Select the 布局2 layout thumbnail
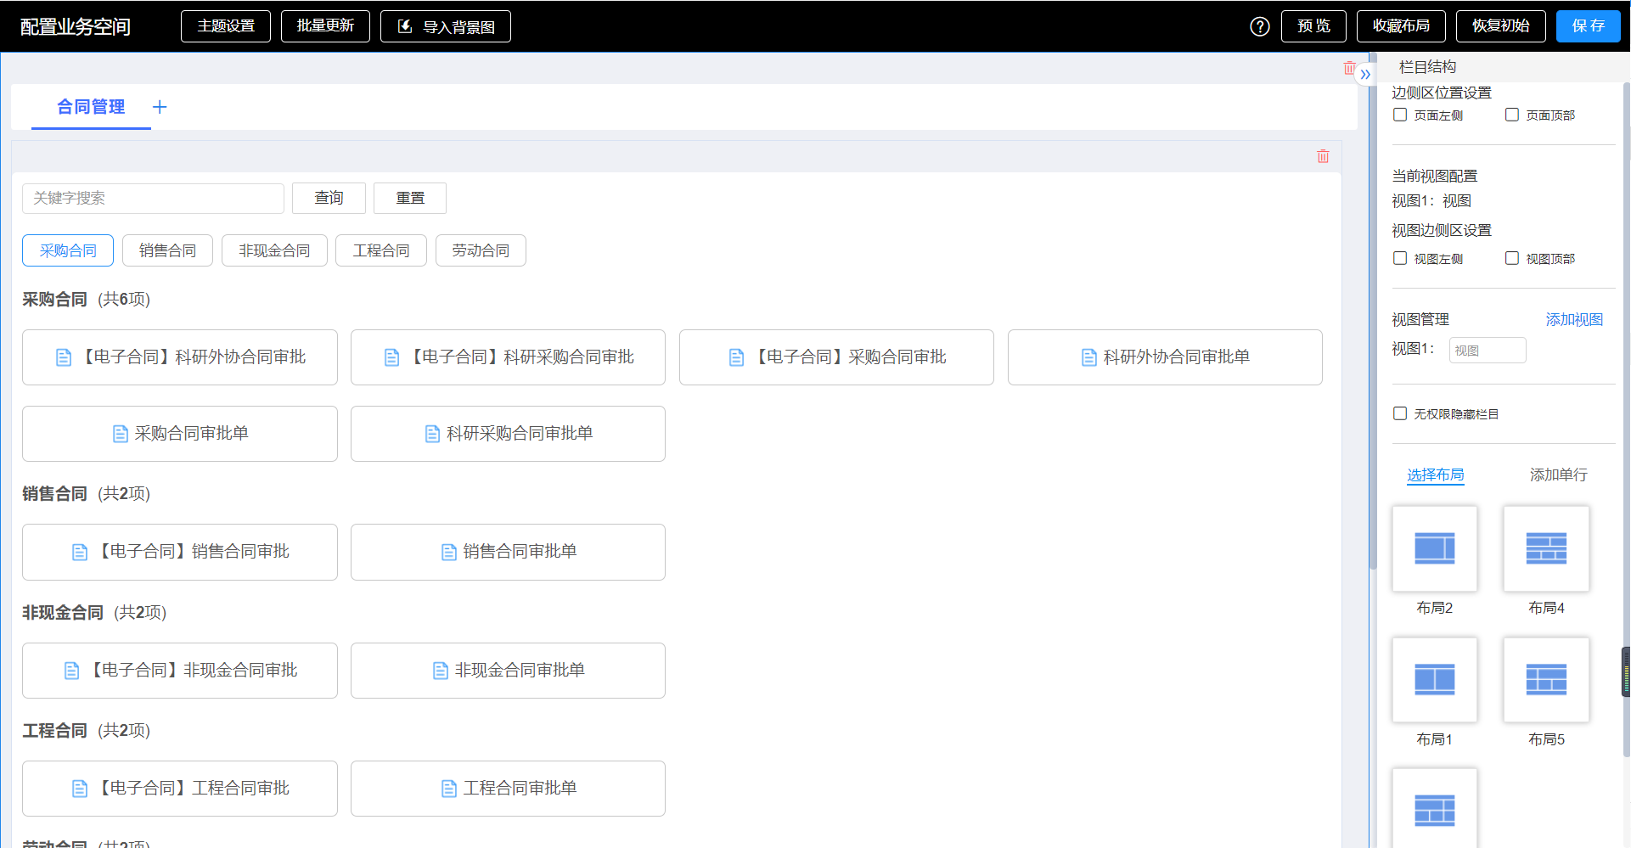Image resolution: width=1631 pixels, height=848 pixels. (1435, 548)
